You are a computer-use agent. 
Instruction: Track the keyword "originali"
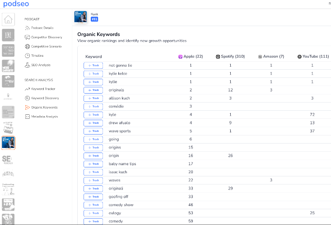pos(93,189)
